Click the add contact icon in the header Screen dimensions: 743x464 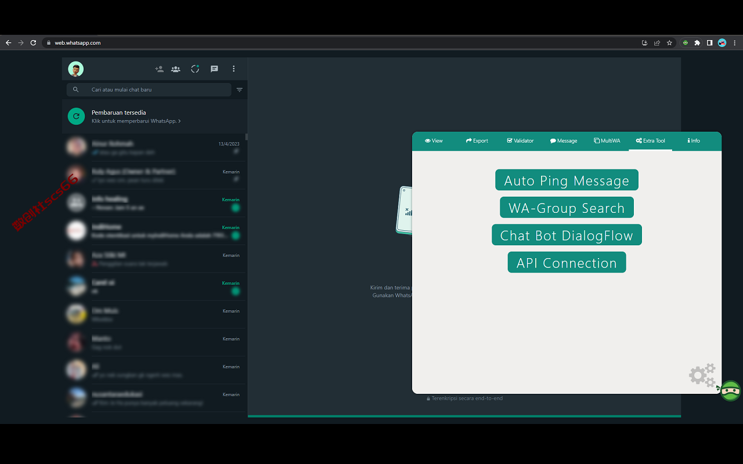coord(159,69)
